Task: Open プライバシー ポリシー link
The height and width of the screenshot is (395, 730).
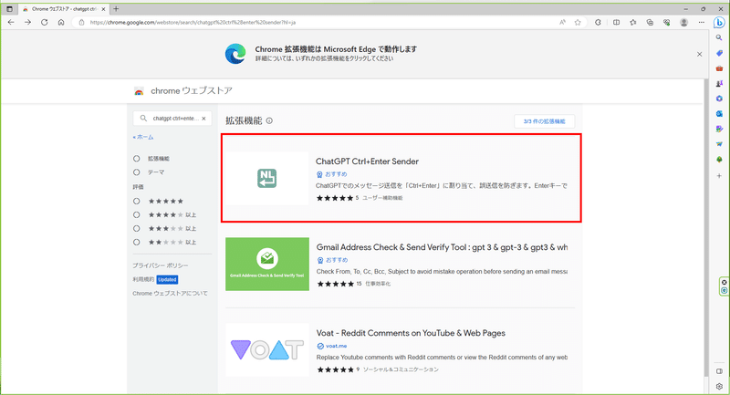Action: pyautogui.click(x=161, y=265)
